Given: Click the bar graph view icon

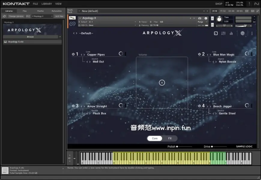Looking at the screenshot, I should click(x=231, y=33).
